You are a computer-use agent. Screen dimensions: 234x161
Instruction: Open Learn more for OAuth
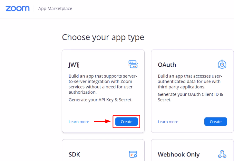(x=168, y=122)
